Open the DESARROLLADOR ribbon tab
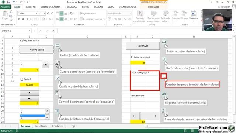236x133 pixels. pos(128,7)
